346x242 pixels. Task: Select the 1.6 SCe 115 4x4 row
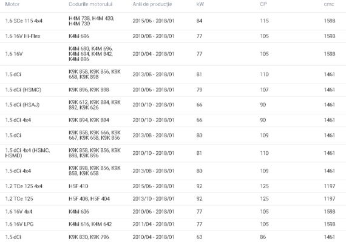tap(173, 21)
